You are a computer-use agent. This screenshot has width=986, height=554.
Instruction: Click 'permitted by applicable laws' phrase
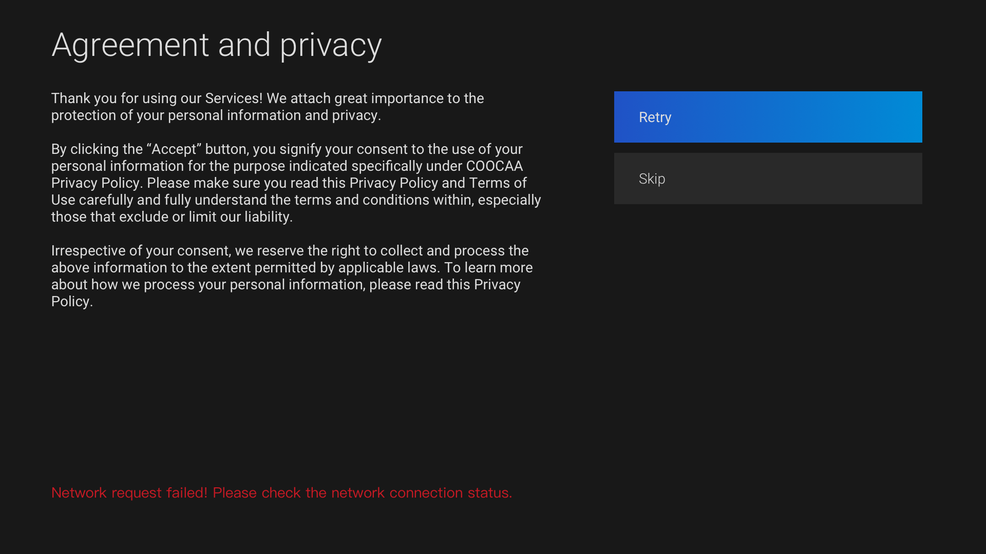[346, 268]
